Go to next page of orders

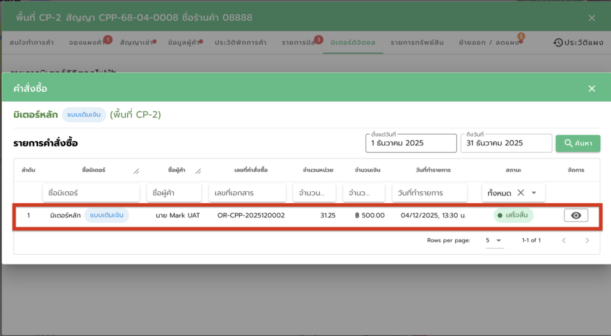[x=587, y=241]
